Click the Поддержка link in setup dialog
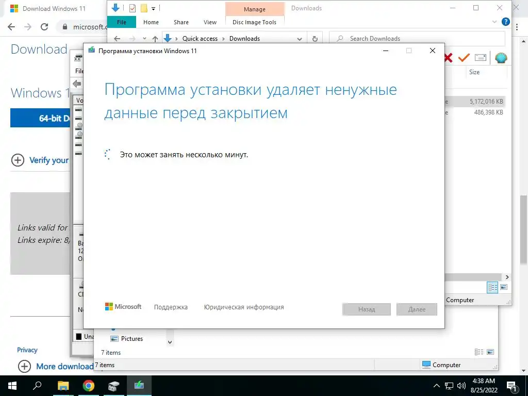 click(171, 307)
